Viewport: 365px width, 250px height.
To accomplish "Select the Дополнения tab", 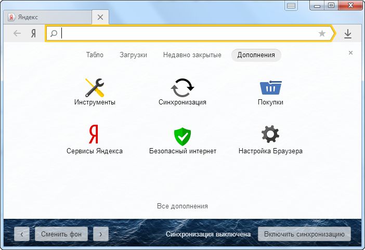I will click(256, 55).
